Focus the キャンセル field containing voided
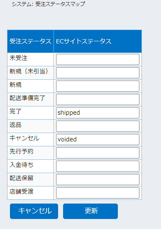Screen dimensions: 161x229 coord(98,139)
